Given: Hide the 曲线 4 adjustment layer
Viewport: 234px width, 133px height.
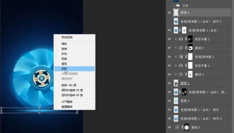Looking at the screenshot, I should pyautogui.click(x=169, y=48).
